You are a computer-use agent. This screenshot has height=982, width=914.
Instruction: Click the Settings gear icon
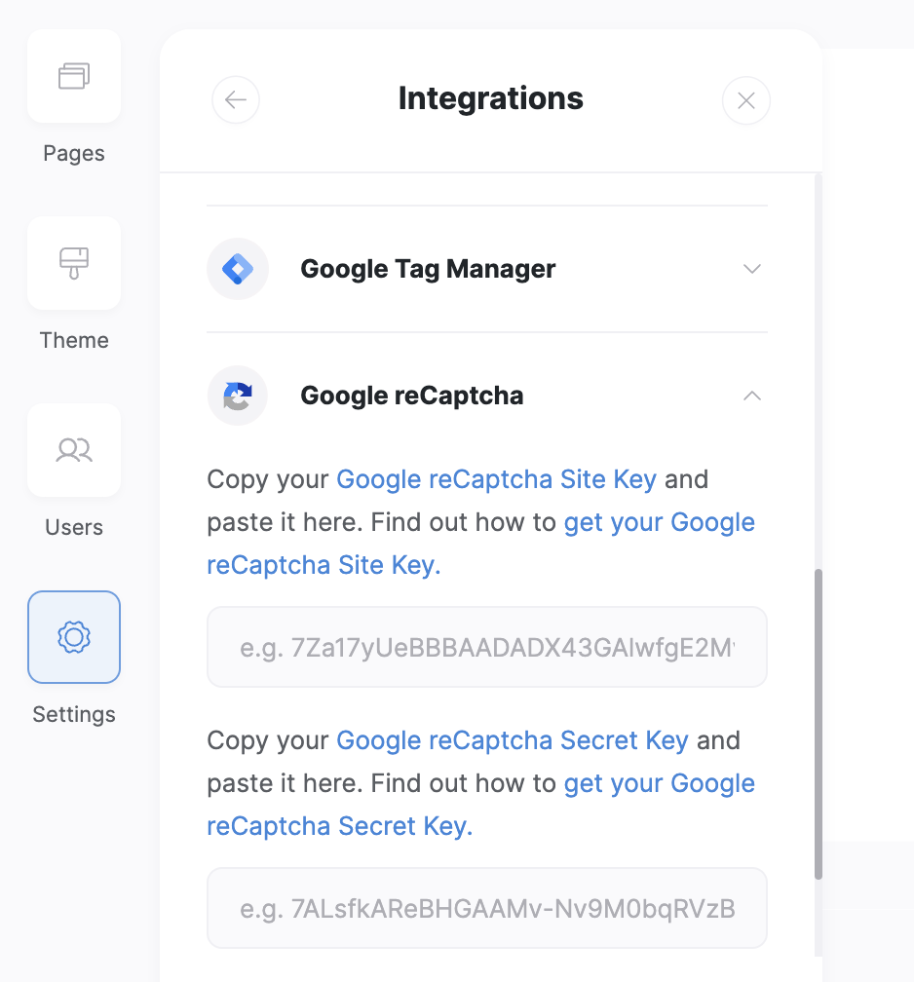[74, 637]
